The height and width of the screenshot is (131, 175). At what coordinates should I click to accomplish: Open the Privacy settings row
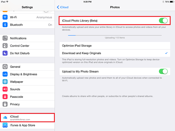tap(15, 104)
